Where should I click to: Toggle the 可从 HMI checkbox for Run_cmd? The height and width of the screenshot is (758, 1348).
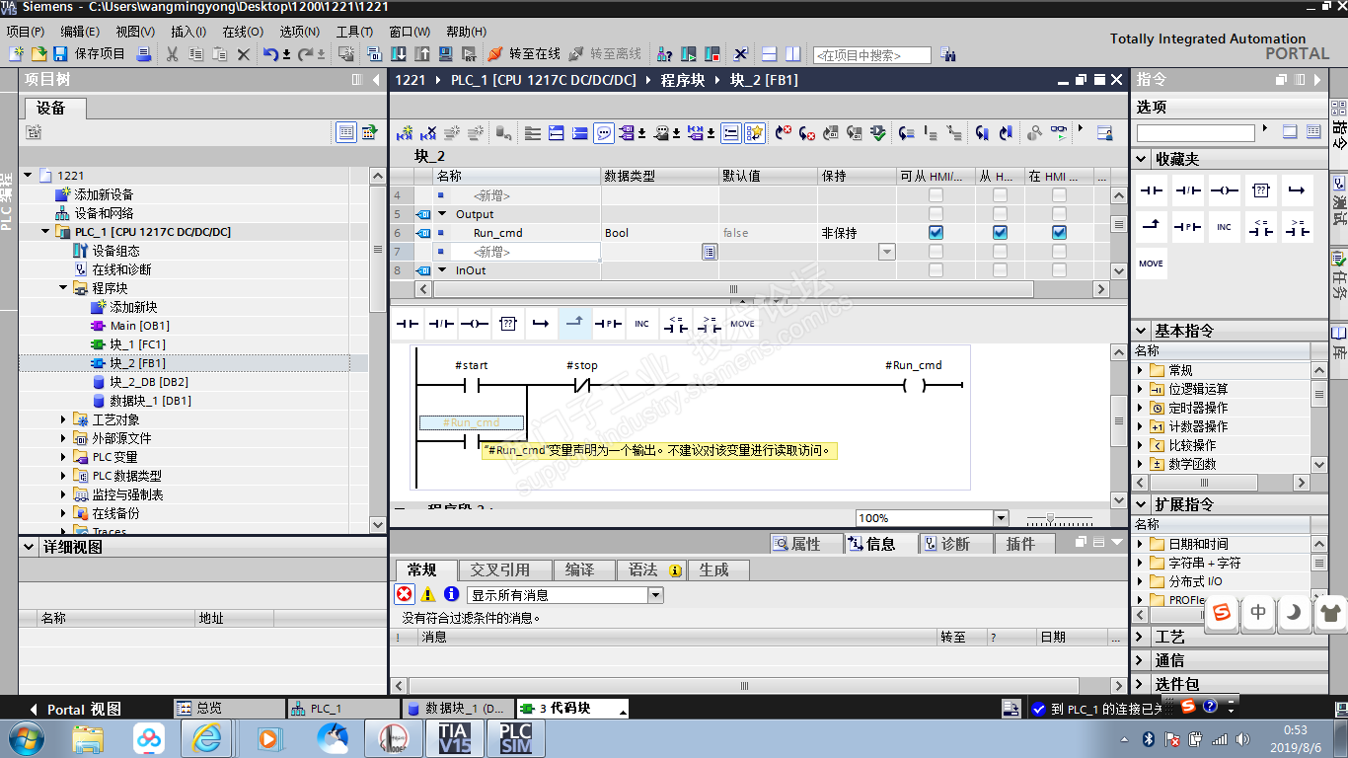point(936,233)
